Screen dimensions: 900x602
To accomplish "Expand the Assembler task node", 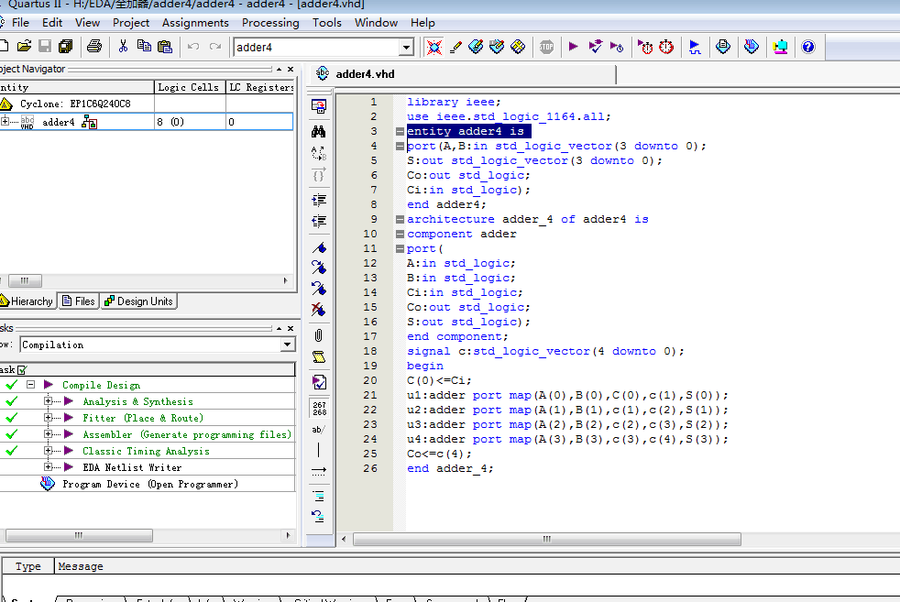I will (49, 434).
